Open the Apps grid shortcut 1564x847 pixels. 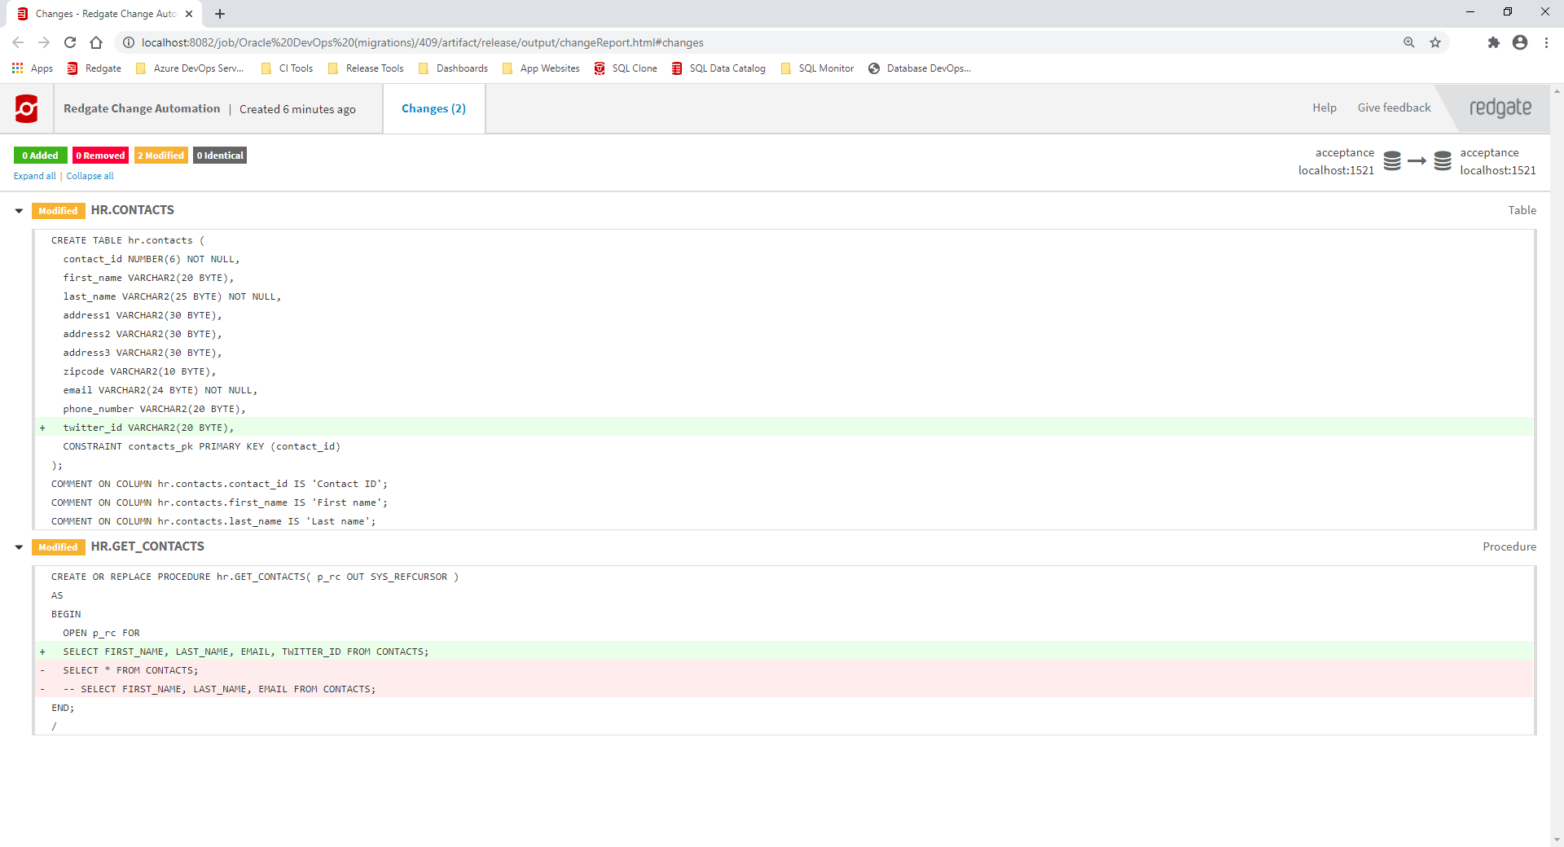33,68
